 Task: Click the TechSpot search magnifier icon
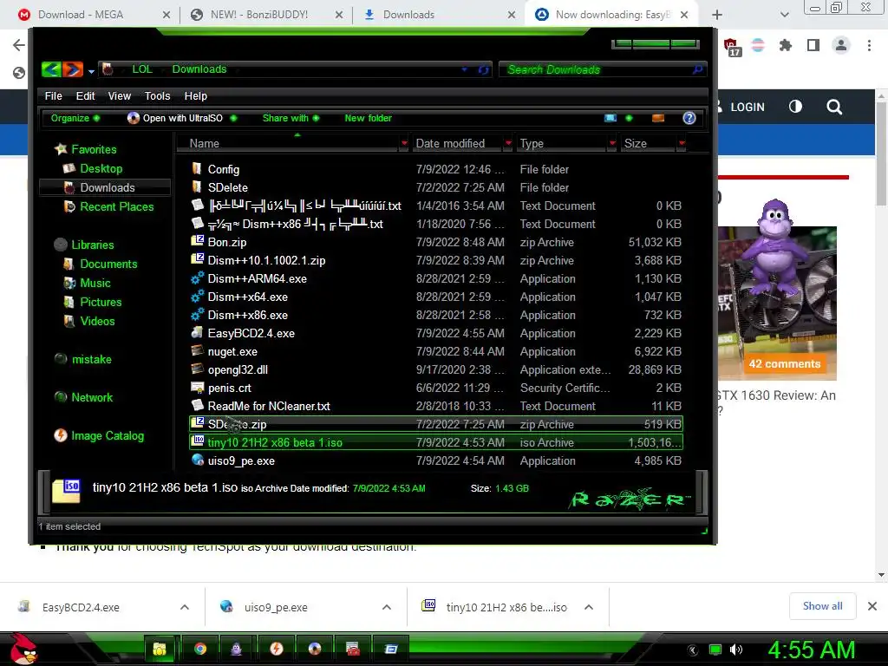pos(833,107)
